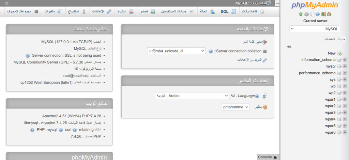Open navigation panel settings gear icon
This screenshot has height=160, width=349.
click(306, 14)
